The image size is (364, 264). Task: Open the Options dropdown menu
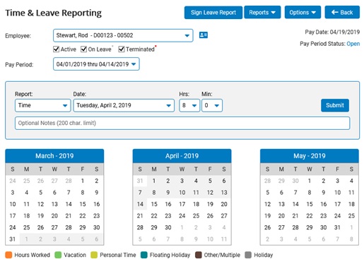pyautogui.click(x=303, y=13)
